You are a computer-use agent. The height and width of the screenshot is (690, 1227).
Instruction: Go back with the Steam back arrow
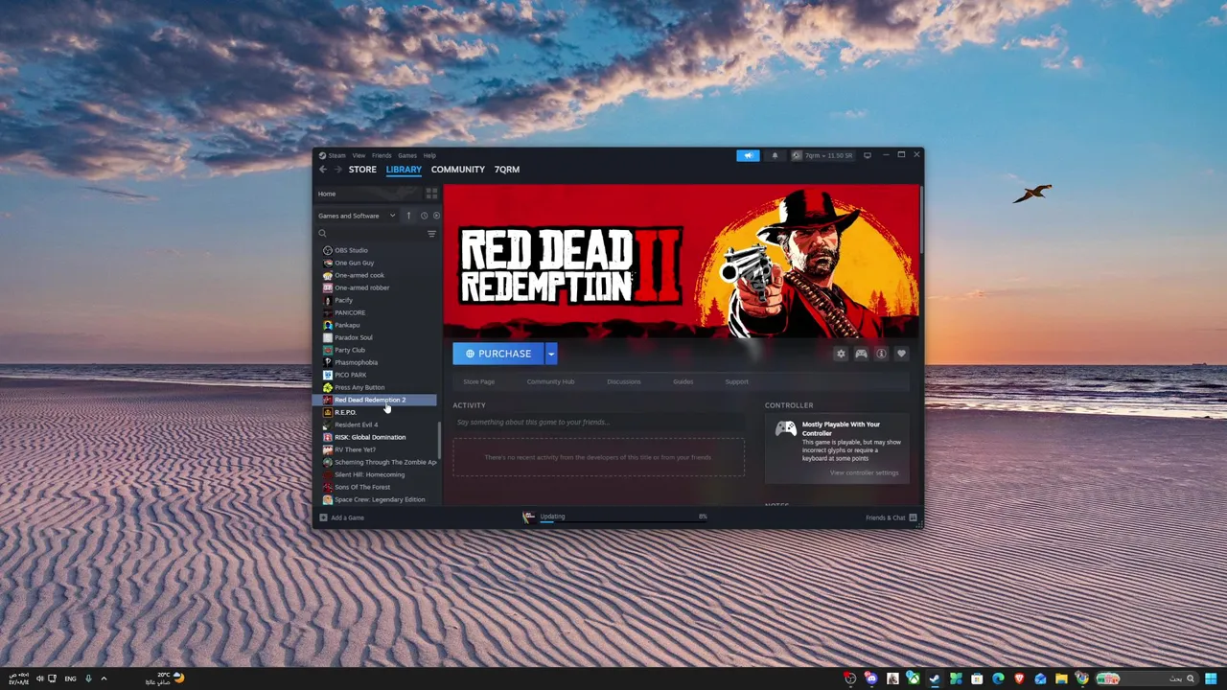(x=323, y=170)
